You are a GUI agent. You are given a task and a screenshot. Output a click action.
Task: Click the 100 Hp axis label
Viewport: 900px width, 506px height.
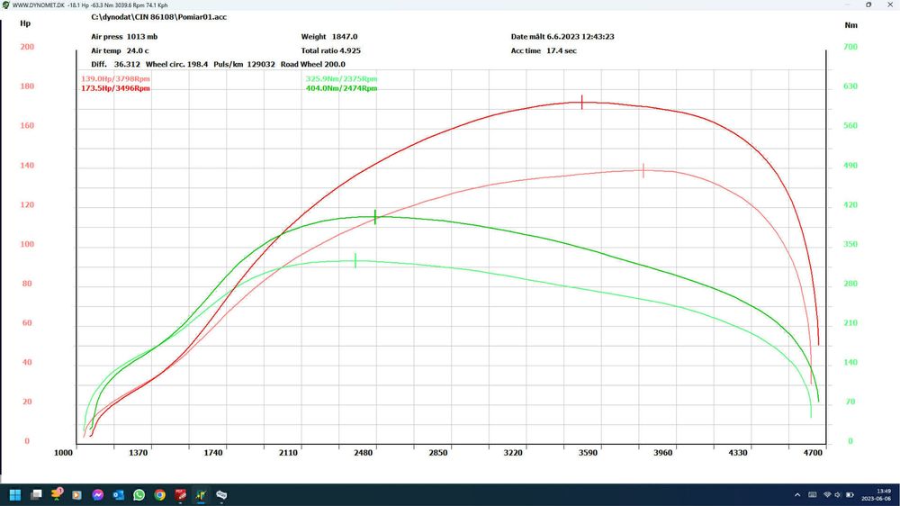point(27,244)
